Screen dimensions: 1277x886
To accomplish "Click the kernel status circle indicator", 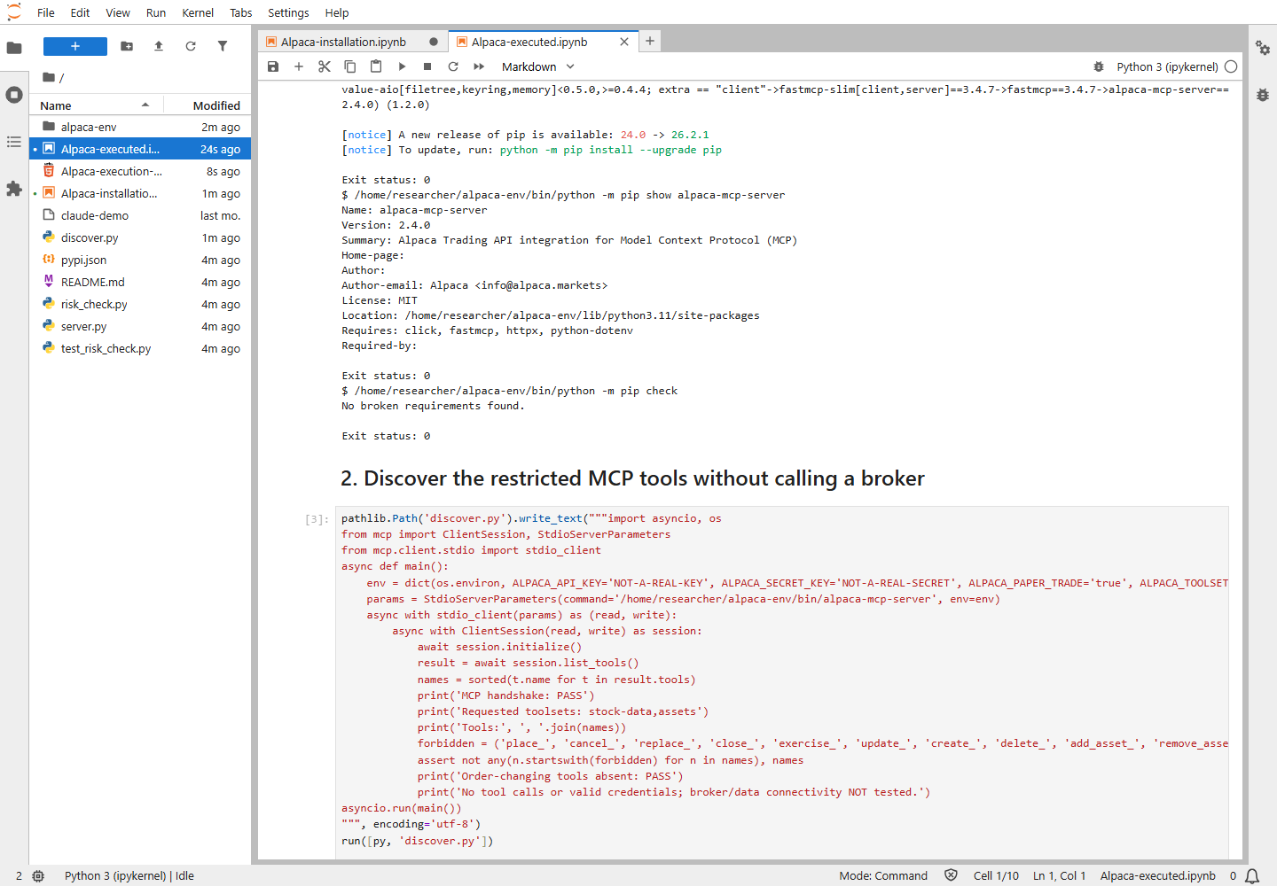I will pos(1231,66).
